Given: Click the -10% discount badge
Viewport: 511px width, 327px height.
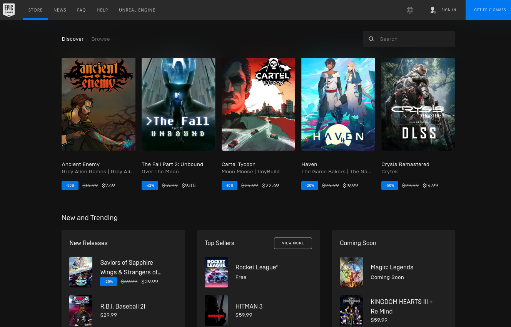Looking at the screenshot, I should click(229, 186).
